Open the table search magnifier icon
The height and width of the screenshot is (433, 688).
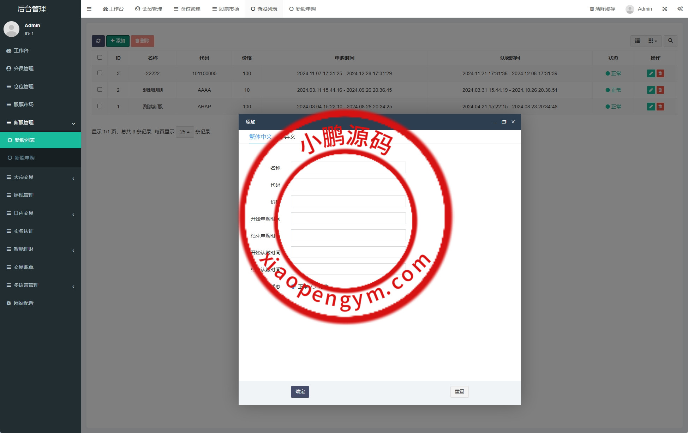pyautogui.click(x=670, y=41)
